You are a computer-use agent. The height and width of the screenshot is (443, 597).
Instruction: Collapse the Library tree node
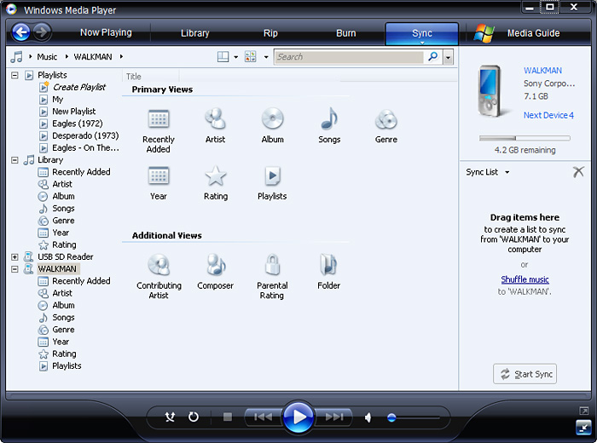[14, 160]
